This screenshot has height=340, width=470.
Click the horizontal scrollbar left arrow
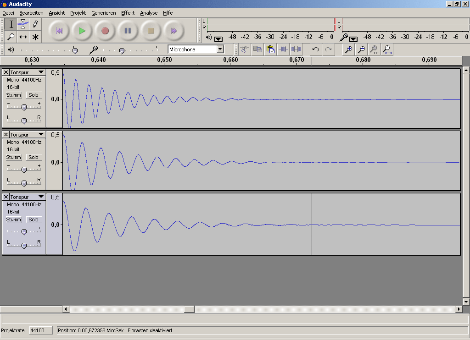tap(66, 309)
